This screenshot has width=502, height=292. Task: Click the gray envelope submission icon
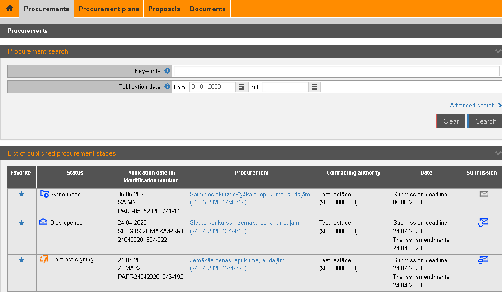(484, 194)
